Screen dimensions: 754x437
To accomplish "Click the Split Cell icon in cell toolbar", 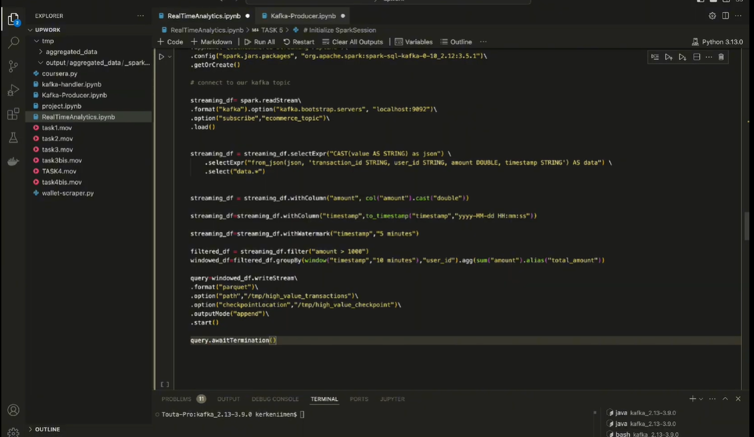I will (x=697, y=57).
